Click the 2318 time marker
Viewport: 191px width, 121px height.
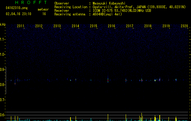tap(148, 26)
